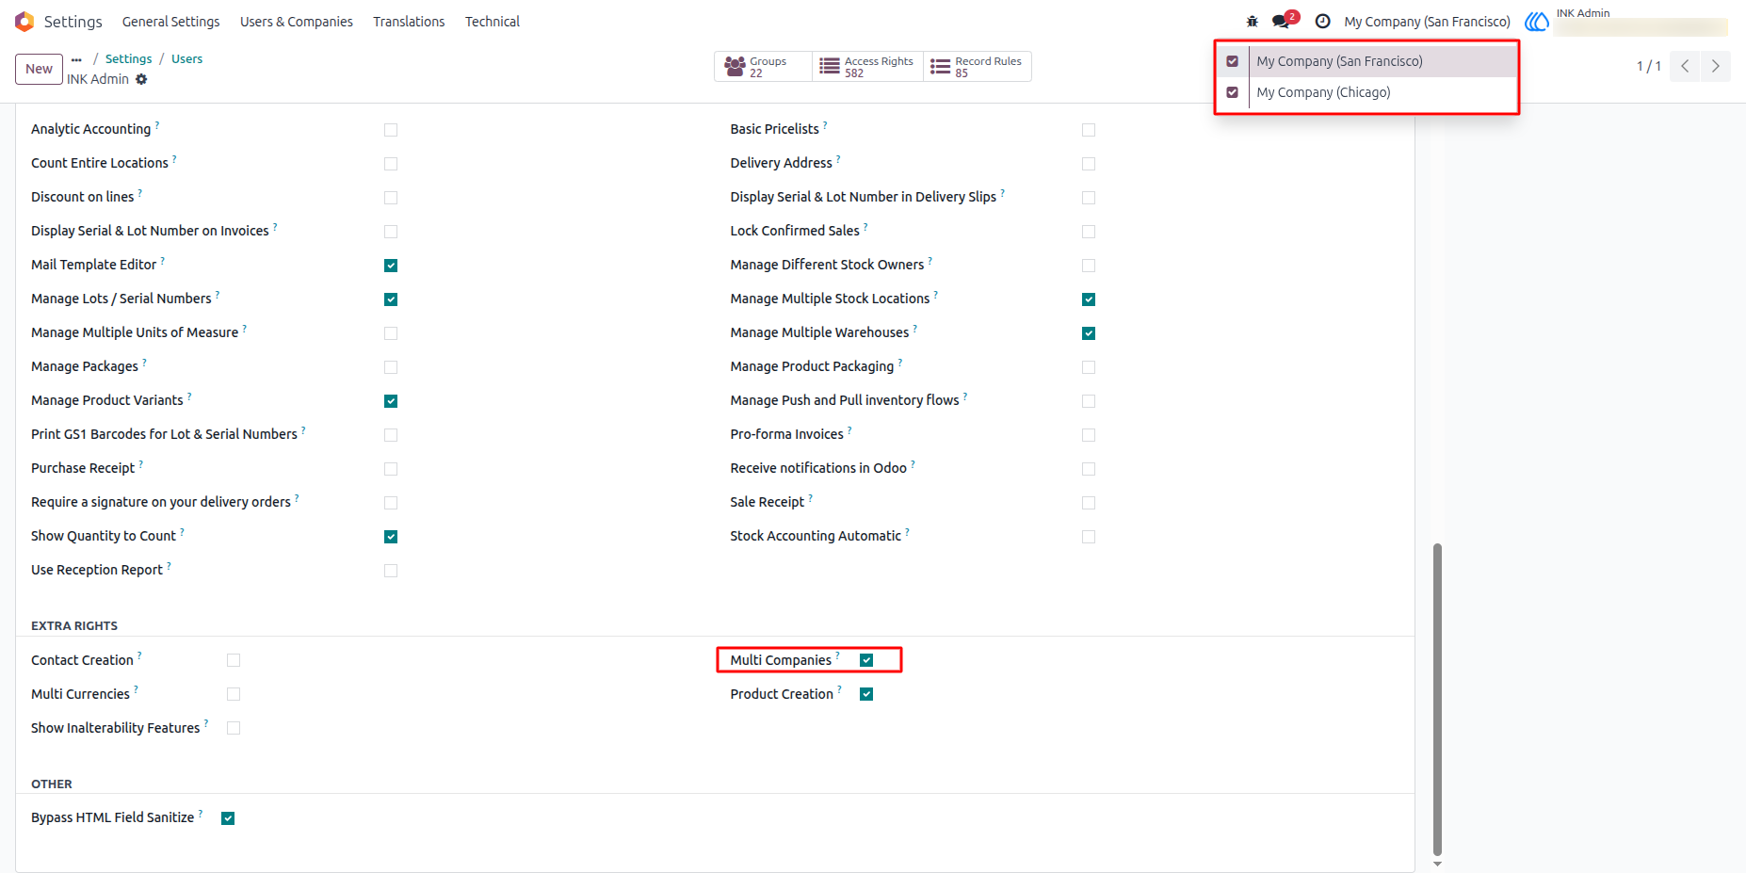The image size is (1746, 873).
Task: Go to the Settings breadcrumb link
Action: tap(128, 59)
